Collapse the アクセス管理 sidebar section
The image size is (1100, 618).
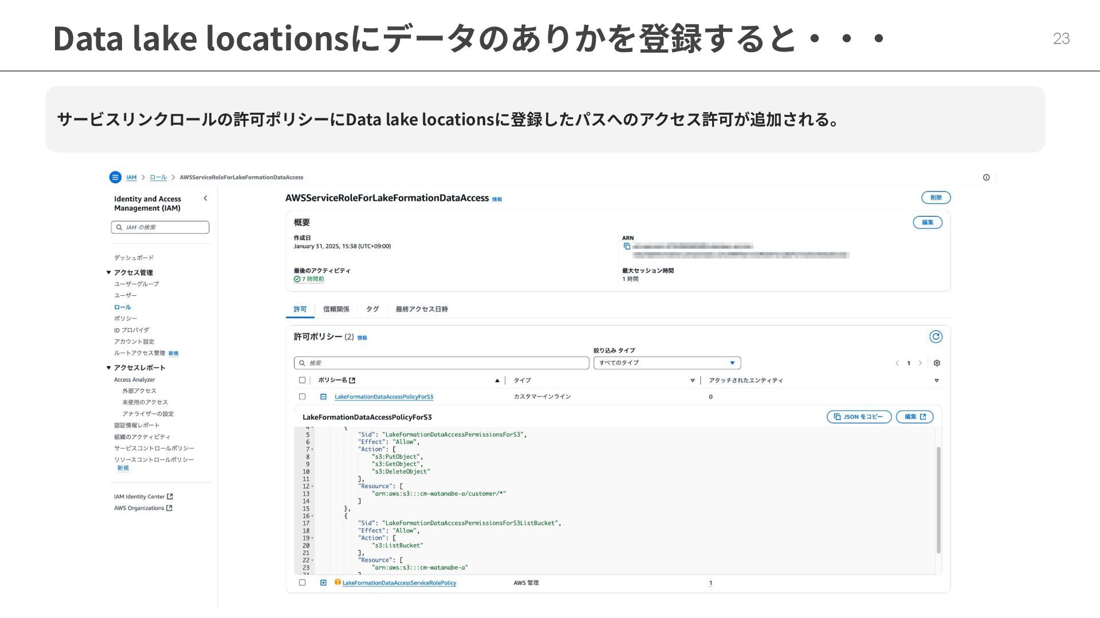108,272
